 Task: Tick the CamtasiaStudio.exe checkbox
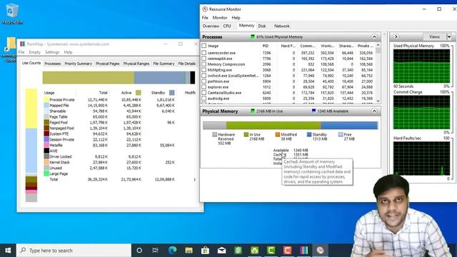(204, 93)
